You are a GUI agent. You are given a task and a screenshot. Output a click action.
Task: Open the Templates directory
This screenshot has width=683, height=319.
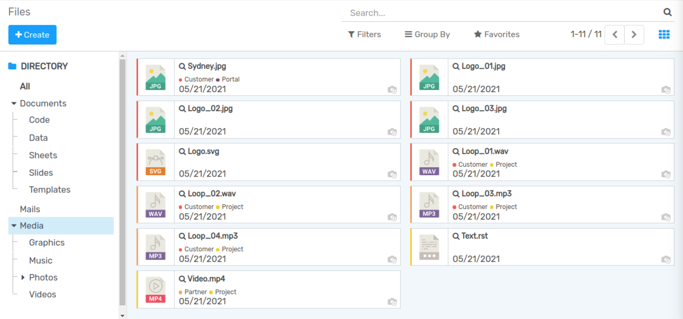[x=50, y=189]
